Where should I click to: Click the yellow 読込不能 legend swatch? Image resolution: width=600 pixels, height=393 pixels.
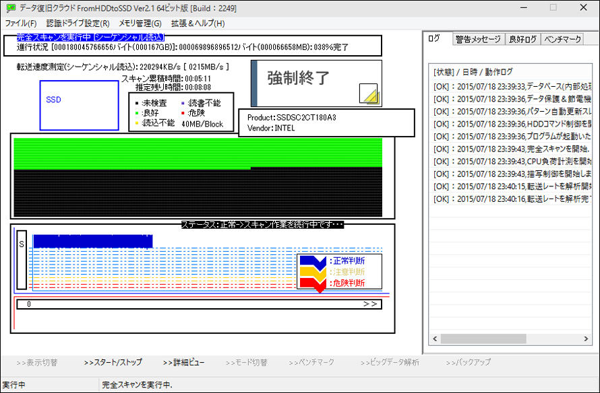(137, 123)
